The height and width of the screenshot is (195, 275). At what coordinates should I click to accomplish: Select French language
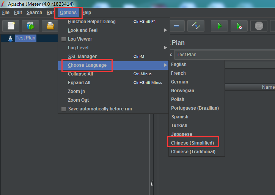coord(196,73)
